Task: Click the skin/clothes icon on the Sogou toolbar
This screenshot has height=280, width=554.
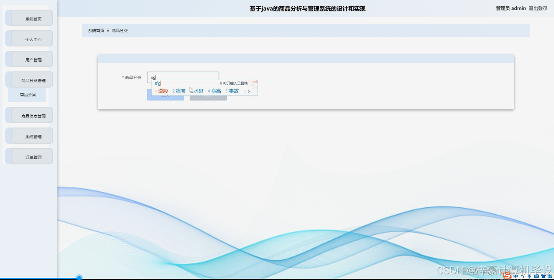Action: (543, 276)
